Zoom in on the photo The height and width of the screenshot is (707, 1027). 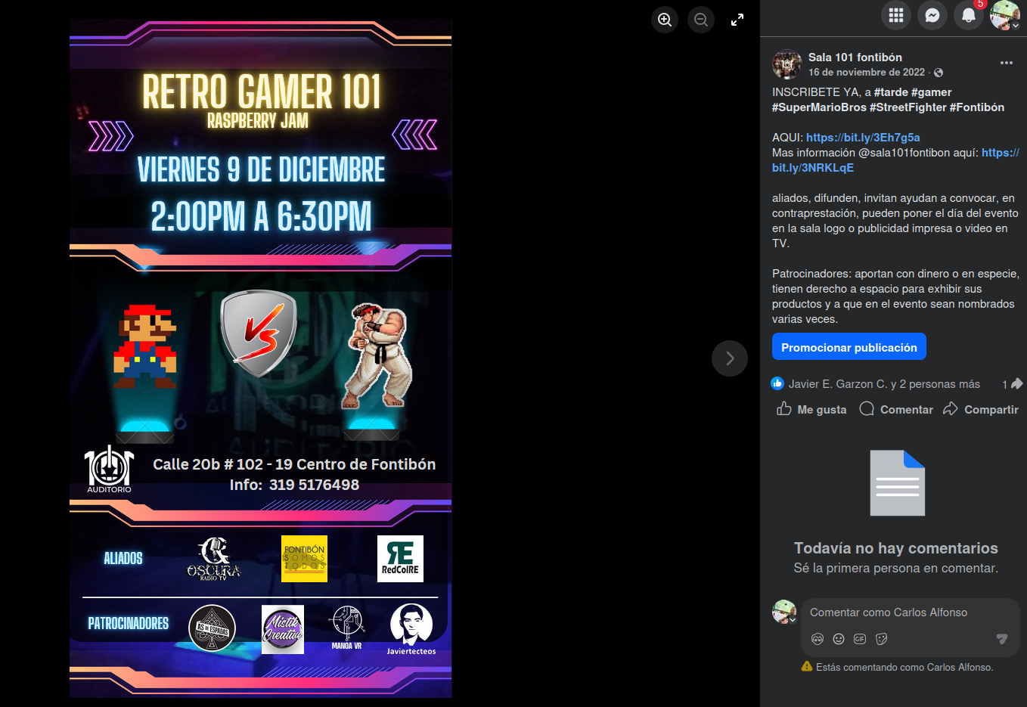pyautogui.click(x=665, y=20)
